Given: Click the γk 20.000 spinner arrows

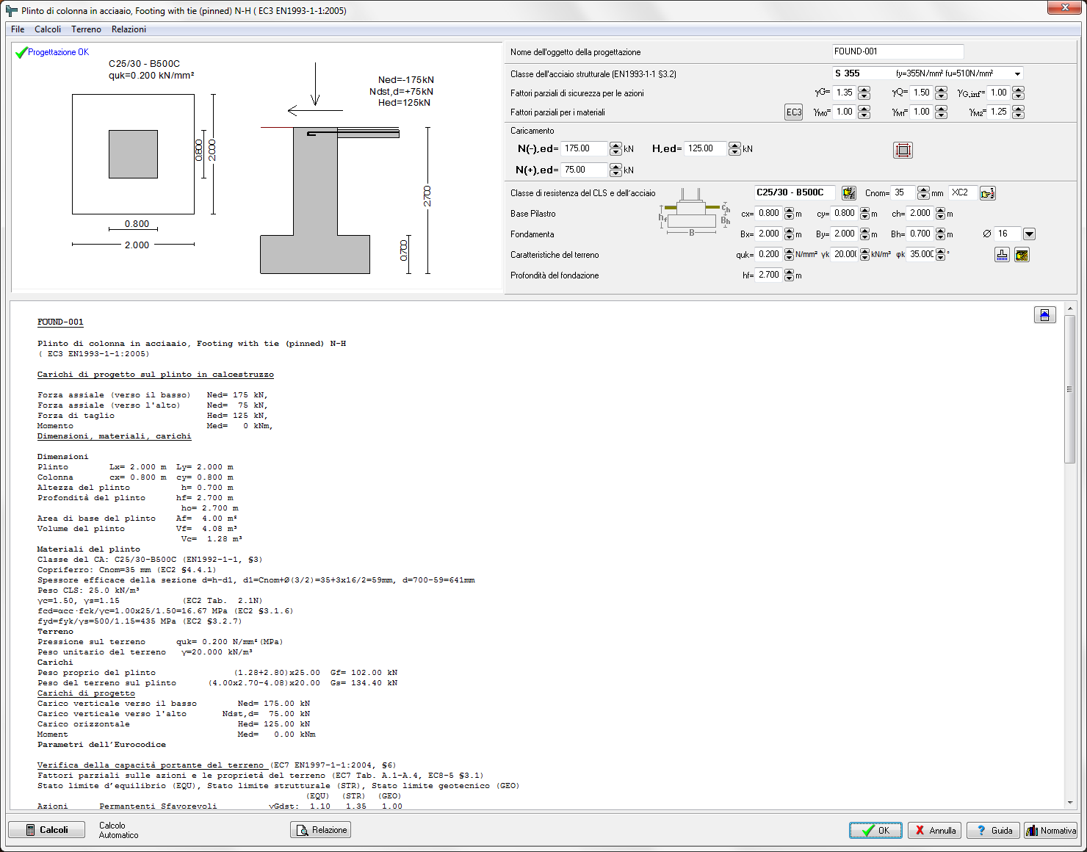Looking at the screenshot, I should tap(864, 255).
